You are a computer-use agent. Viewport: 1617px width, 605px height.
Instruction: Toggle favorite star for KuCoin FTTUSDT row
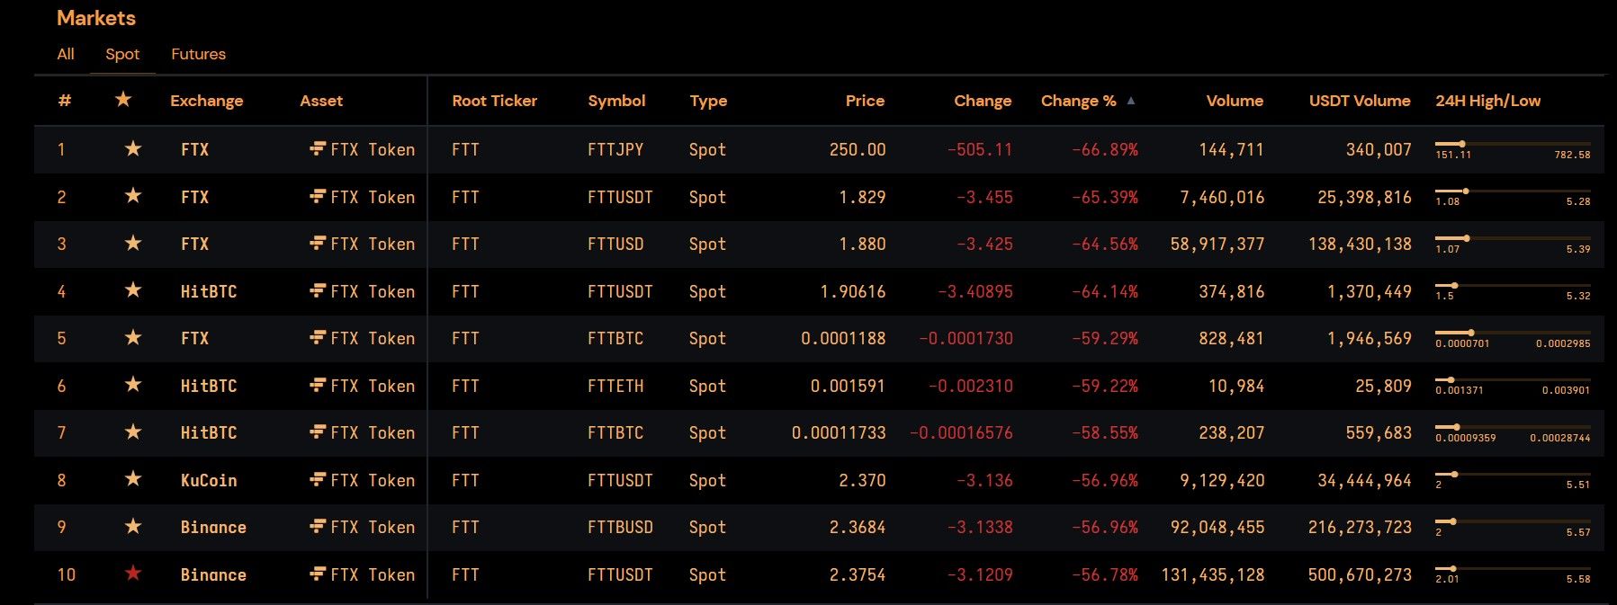[x=133, y=479]
